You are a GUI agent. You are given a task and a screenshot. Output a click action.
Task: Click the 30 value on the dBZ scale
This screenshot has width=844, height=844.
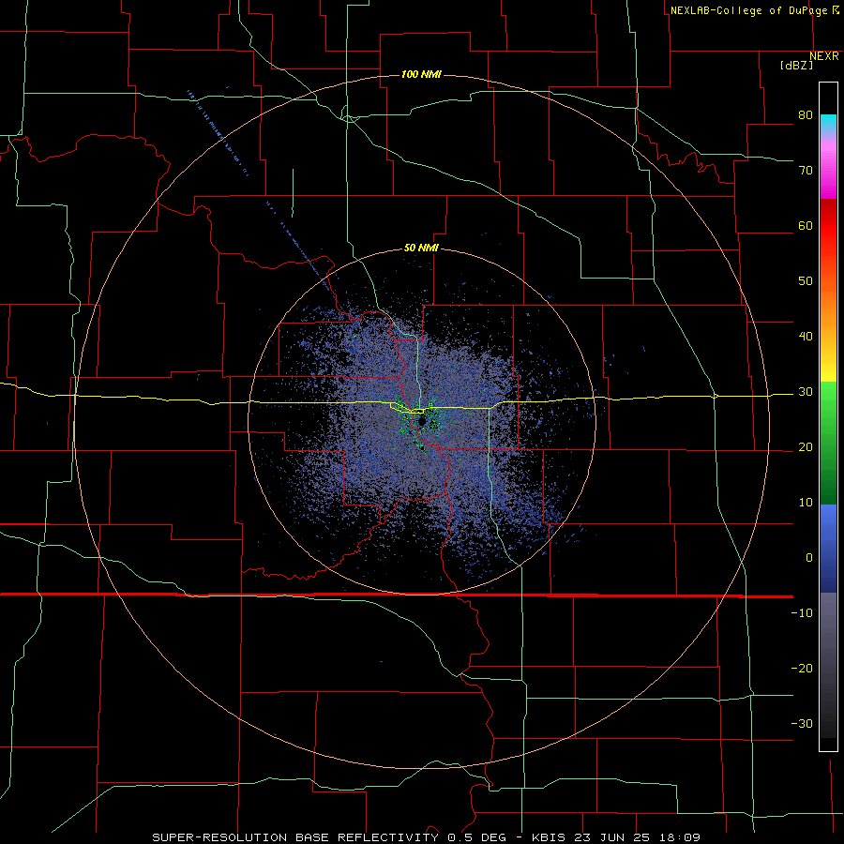click(x=806, y=392)
